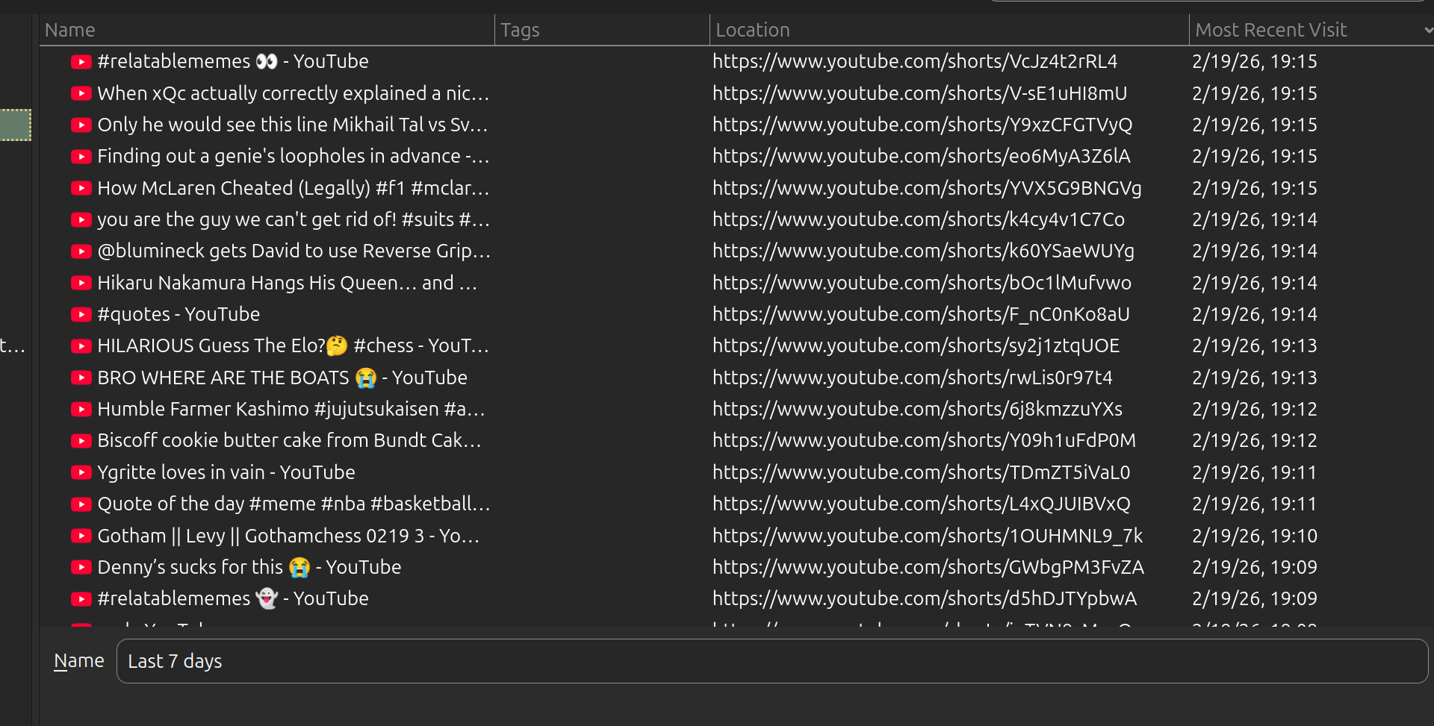Select 'Finding out a genie's loopholes in advance' title

click(x=294, y=156)
